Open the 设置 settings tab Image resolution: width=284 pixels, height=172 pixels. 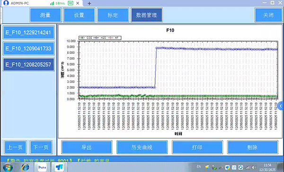point(79,15)
